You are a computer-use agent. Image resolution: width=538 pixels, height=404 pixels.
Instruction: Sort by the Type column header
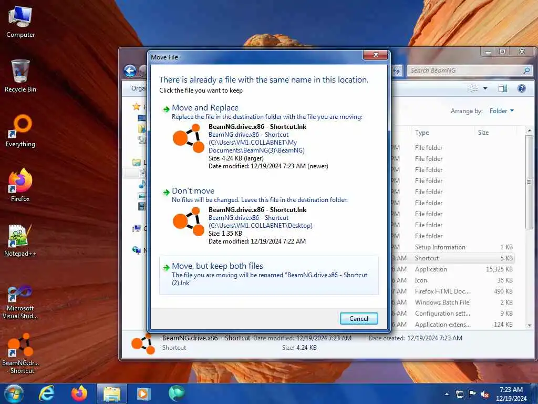[422, 133]
